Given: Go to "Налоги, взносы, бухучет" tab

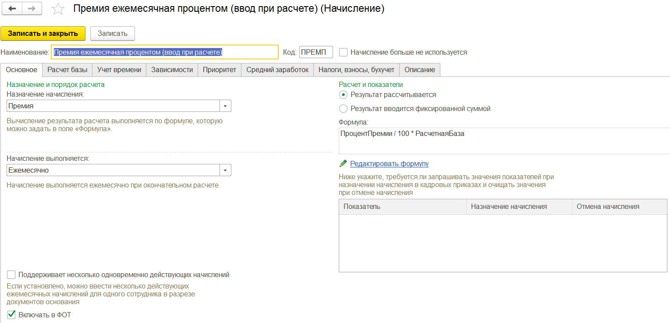Looking at the screenshot, I should pos(356,69).
